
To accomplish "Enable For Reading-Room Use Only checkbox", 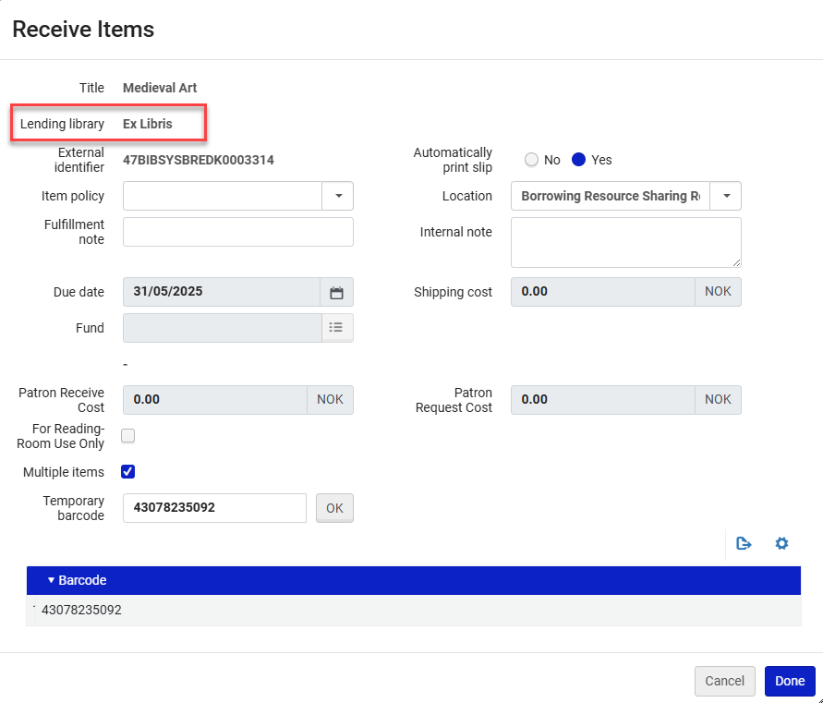I will point(127,436).
